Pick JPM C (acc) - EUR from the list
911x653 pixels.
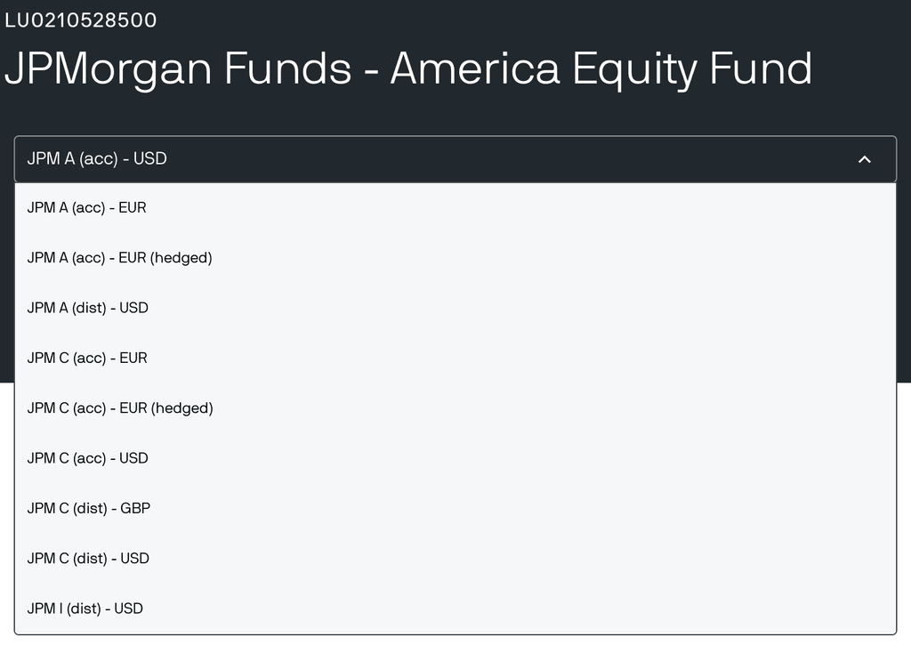tap(87, 358)
